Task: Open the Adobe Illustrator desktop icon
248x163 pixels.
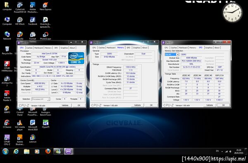Action: [20, 140]
